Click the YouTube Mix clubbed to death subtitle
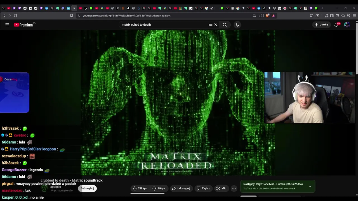This screenshot has height=201, width=358. pyautogui.click(x=269, y=188)
